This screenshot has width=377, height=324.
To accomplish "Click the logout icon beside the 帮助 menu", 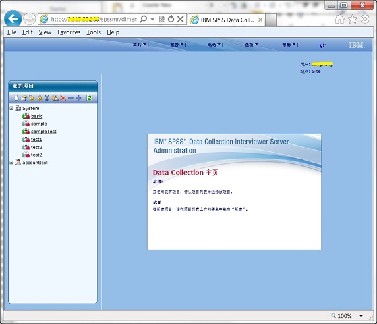I will [322, 45].
